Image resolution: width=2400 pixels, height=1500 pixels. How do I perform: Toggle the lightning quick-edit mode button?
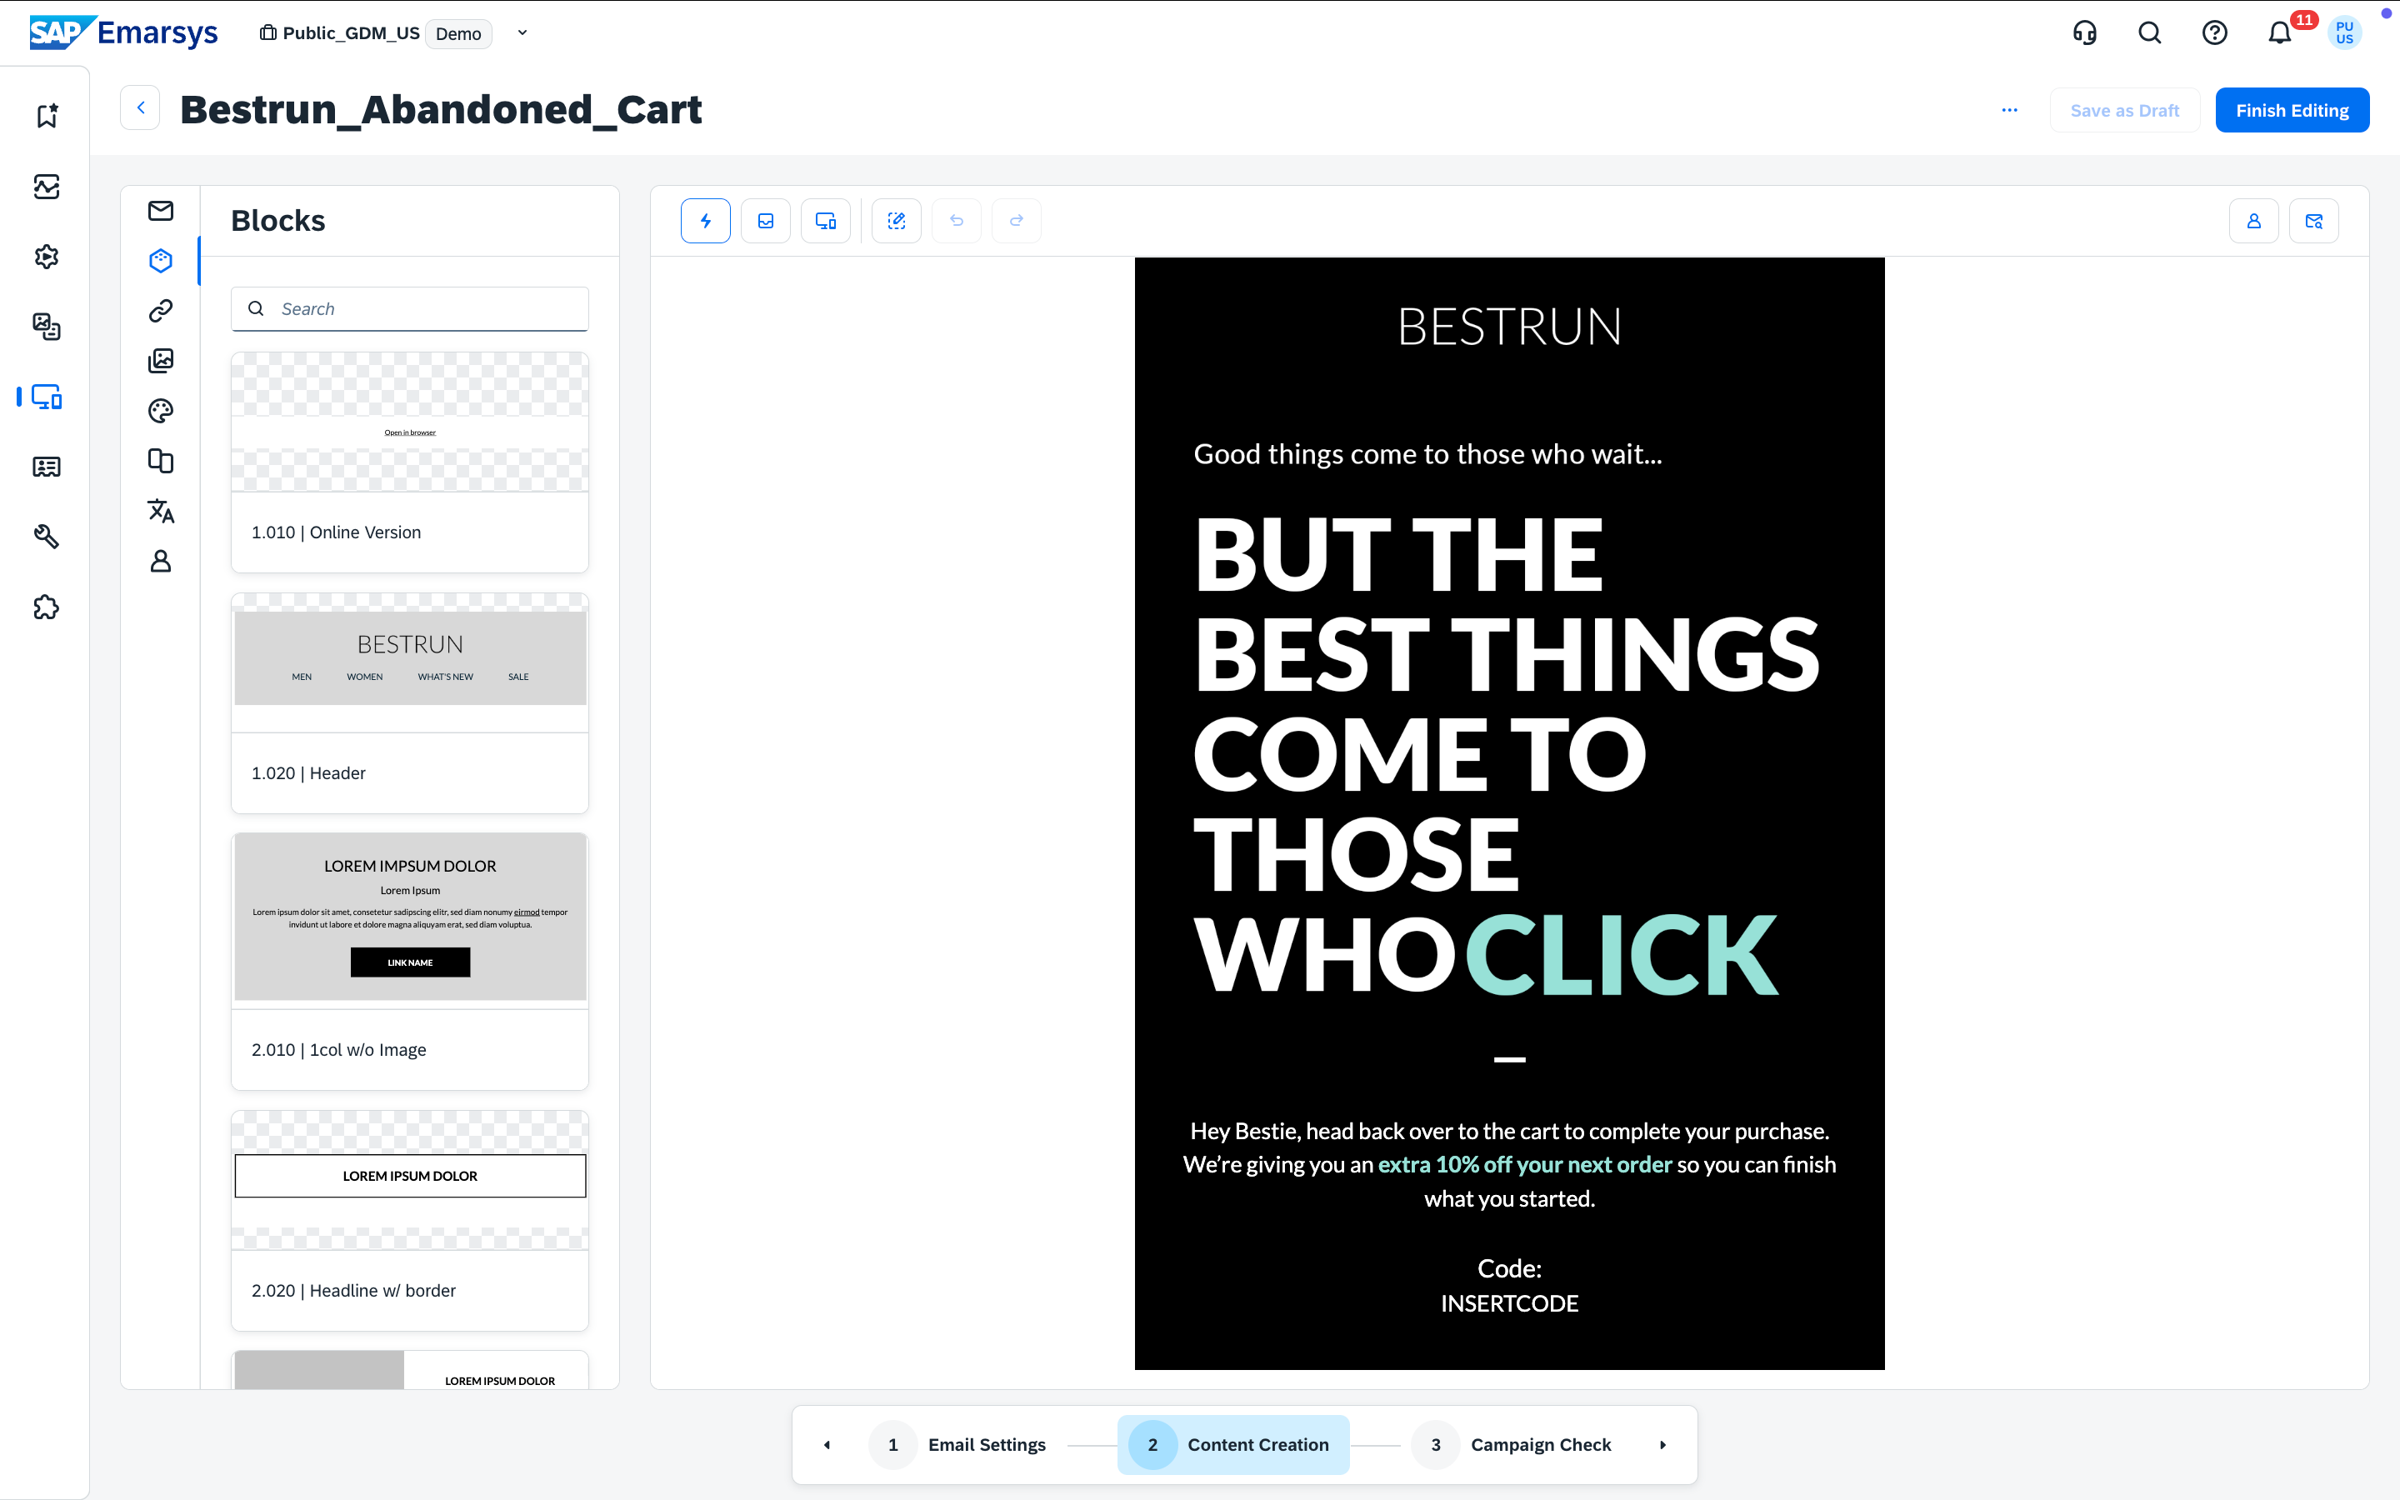pos(705,220)
